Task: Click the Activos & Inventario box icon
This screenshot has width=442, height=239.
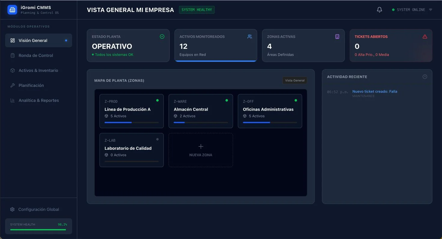Action: pos(13,70)
